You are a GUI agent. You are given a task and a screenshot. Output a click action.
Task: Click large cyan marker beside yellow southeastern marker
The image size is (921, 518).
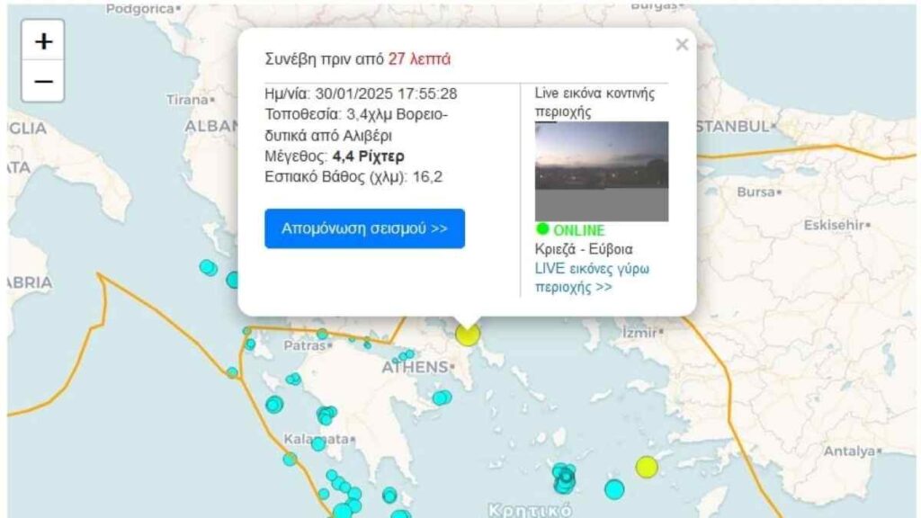tap(614, 489)
